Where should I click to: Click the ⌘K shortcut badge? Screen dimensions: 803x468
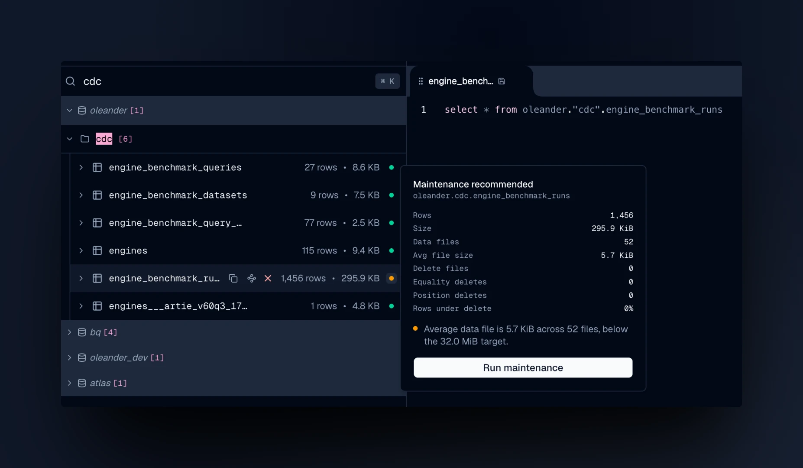click(x=387, y=81)
